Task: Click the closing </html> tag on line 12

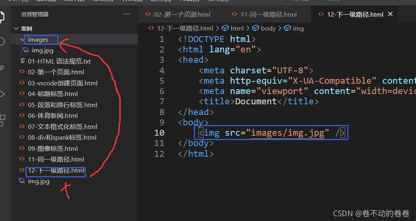Action: point(196,154)
